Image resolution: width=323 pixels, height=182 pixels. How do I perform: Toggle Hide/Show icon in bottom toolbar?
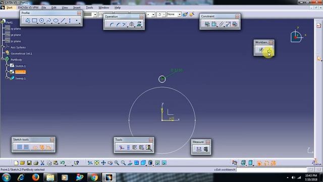[x=157, y=163]
